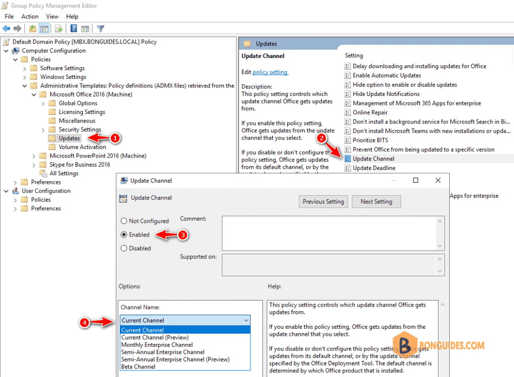Click the Up one level folder icon
The width and height of the screenshot is (514, 377).
coord(33,29)
